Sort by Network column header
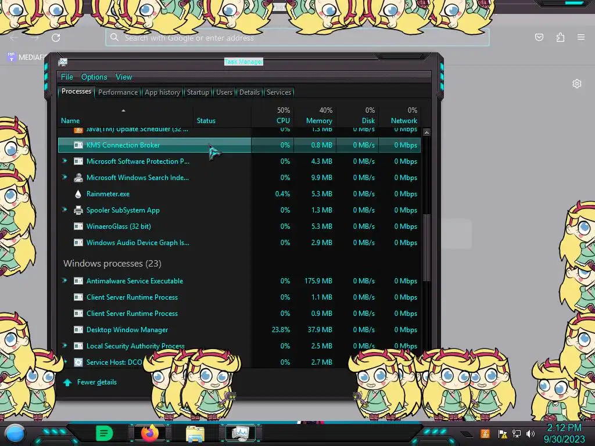The height and width of the screenshot is (446, 595). click(x=400, y=116)
